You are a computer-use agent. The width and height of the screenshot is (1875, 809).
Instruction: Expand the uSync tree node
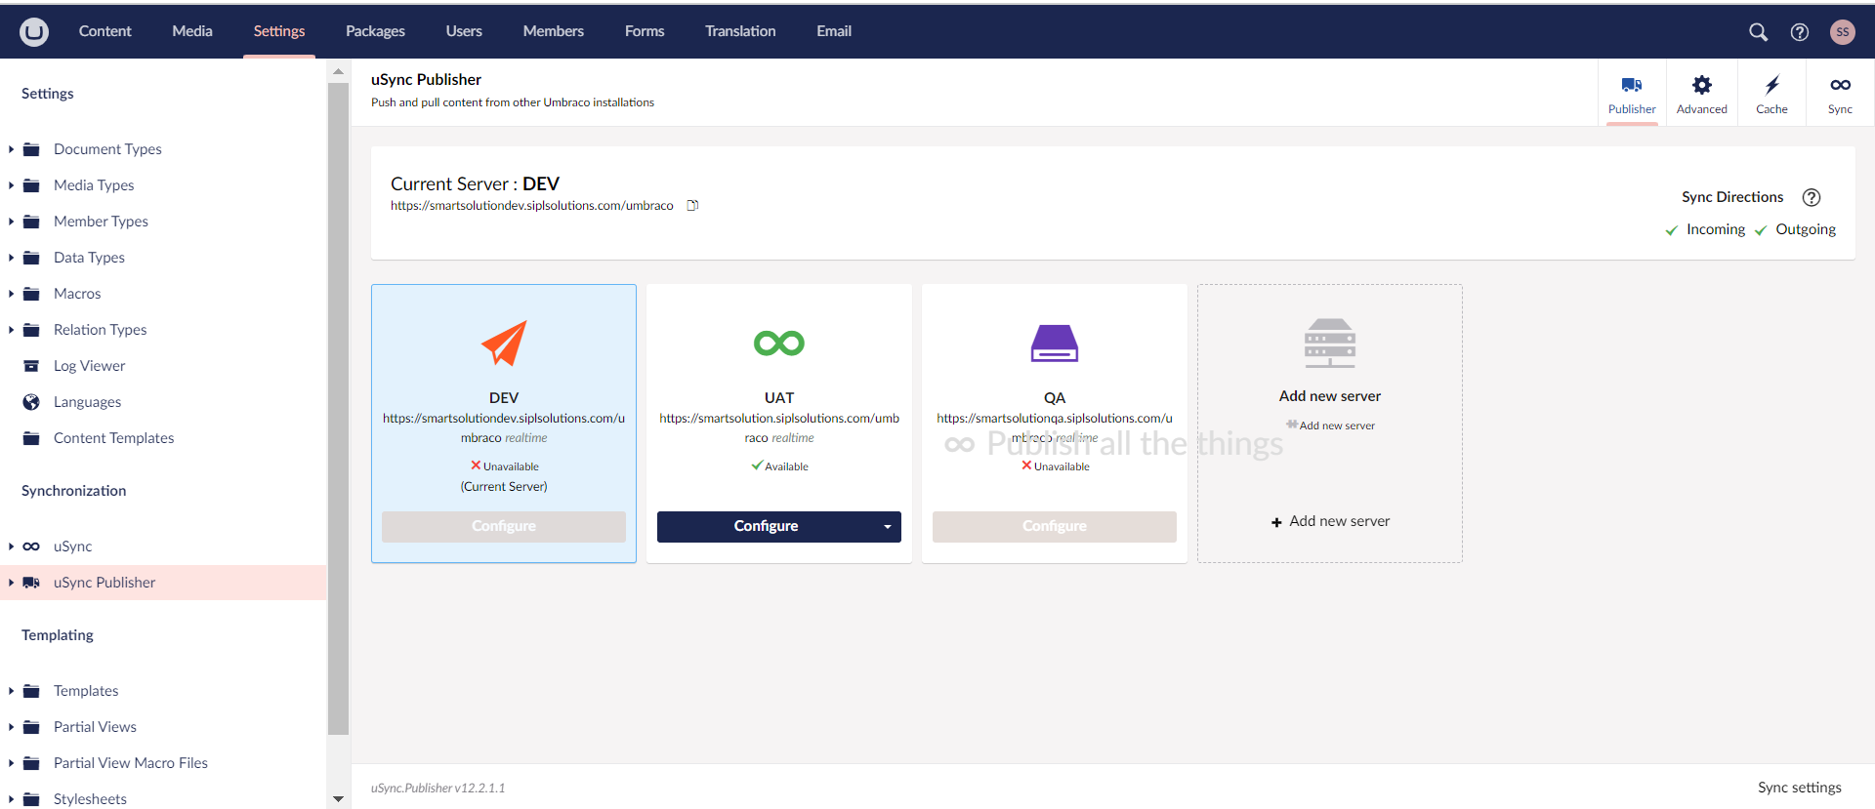click(11, 546)
